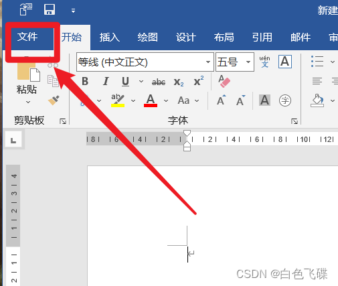Click the Increase Font Size icon
The height and width of the screenshot is (286, 338).
(x=222, y=100)
